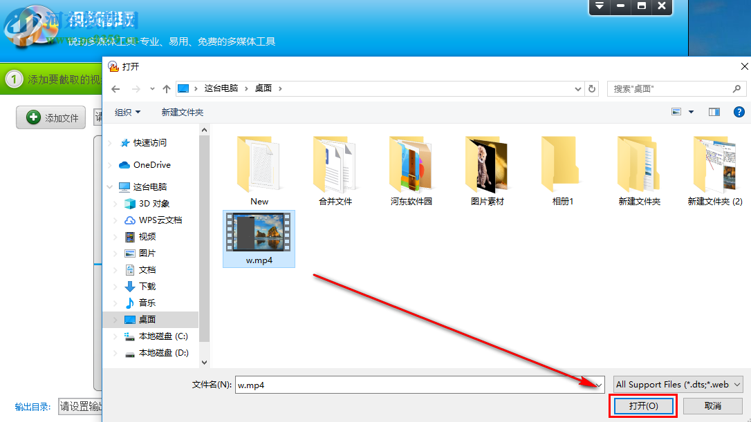The width and height of the screenshot is (751, 422).
Task: Click the 添加文件 (Add File) button
Action: pos(50,117)
